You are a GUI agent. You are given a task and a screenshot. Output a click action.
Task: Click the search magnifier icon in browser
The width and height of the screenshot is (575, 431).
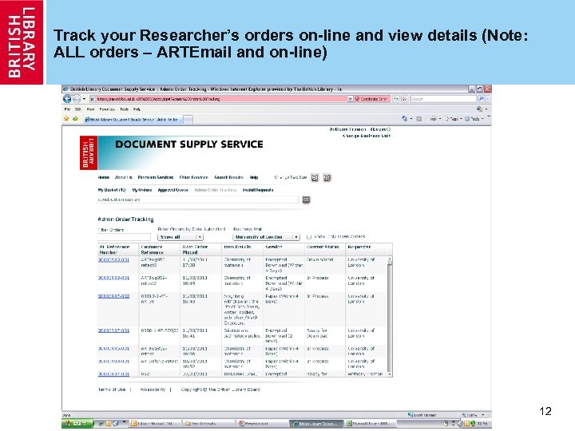pyautogui.click(x=481, y=99)
